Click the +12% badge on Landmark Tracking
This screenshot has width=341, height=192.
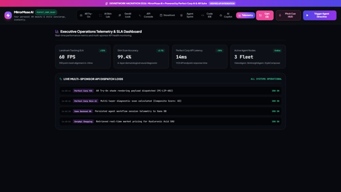click(x=102, y=50)
